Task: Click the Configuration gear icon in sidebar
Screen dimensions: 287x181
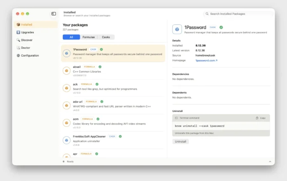Action: click(18, 55)
